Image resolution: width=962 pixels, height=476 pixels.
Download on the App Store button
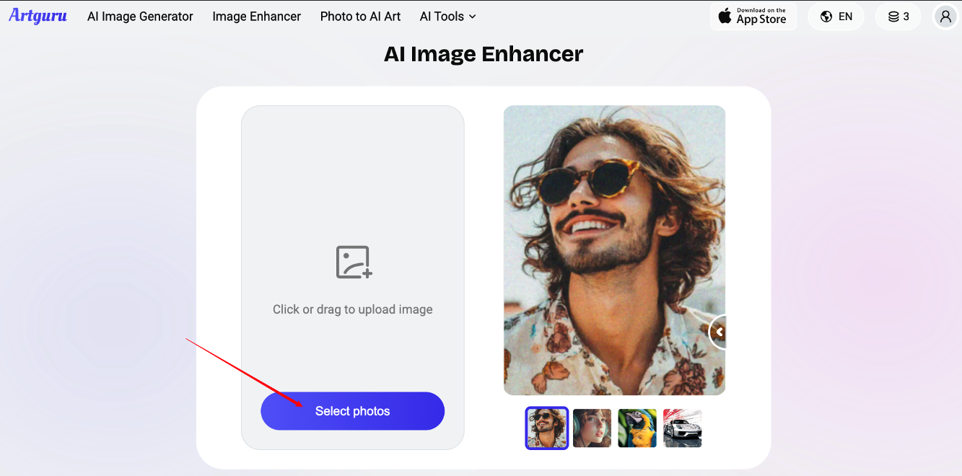[x=753, y=17]
